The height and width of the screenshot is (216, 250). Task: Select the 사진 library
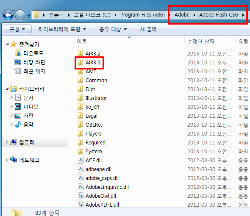[28, 116]
